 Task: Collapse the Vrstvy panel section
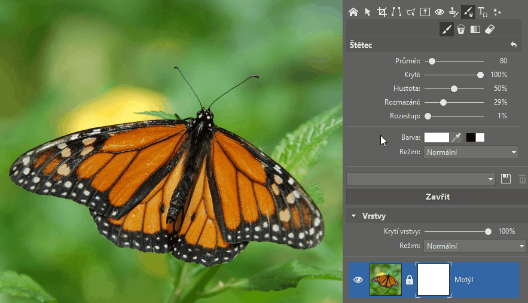pyautogui.click(x=353, y=216)
